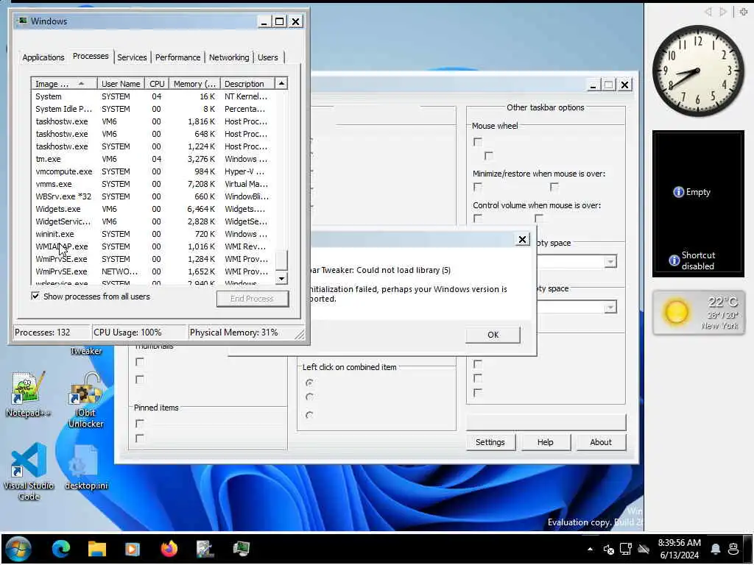
Task: Select the last radio under Left click on combined item
Action: click(309, 415)
